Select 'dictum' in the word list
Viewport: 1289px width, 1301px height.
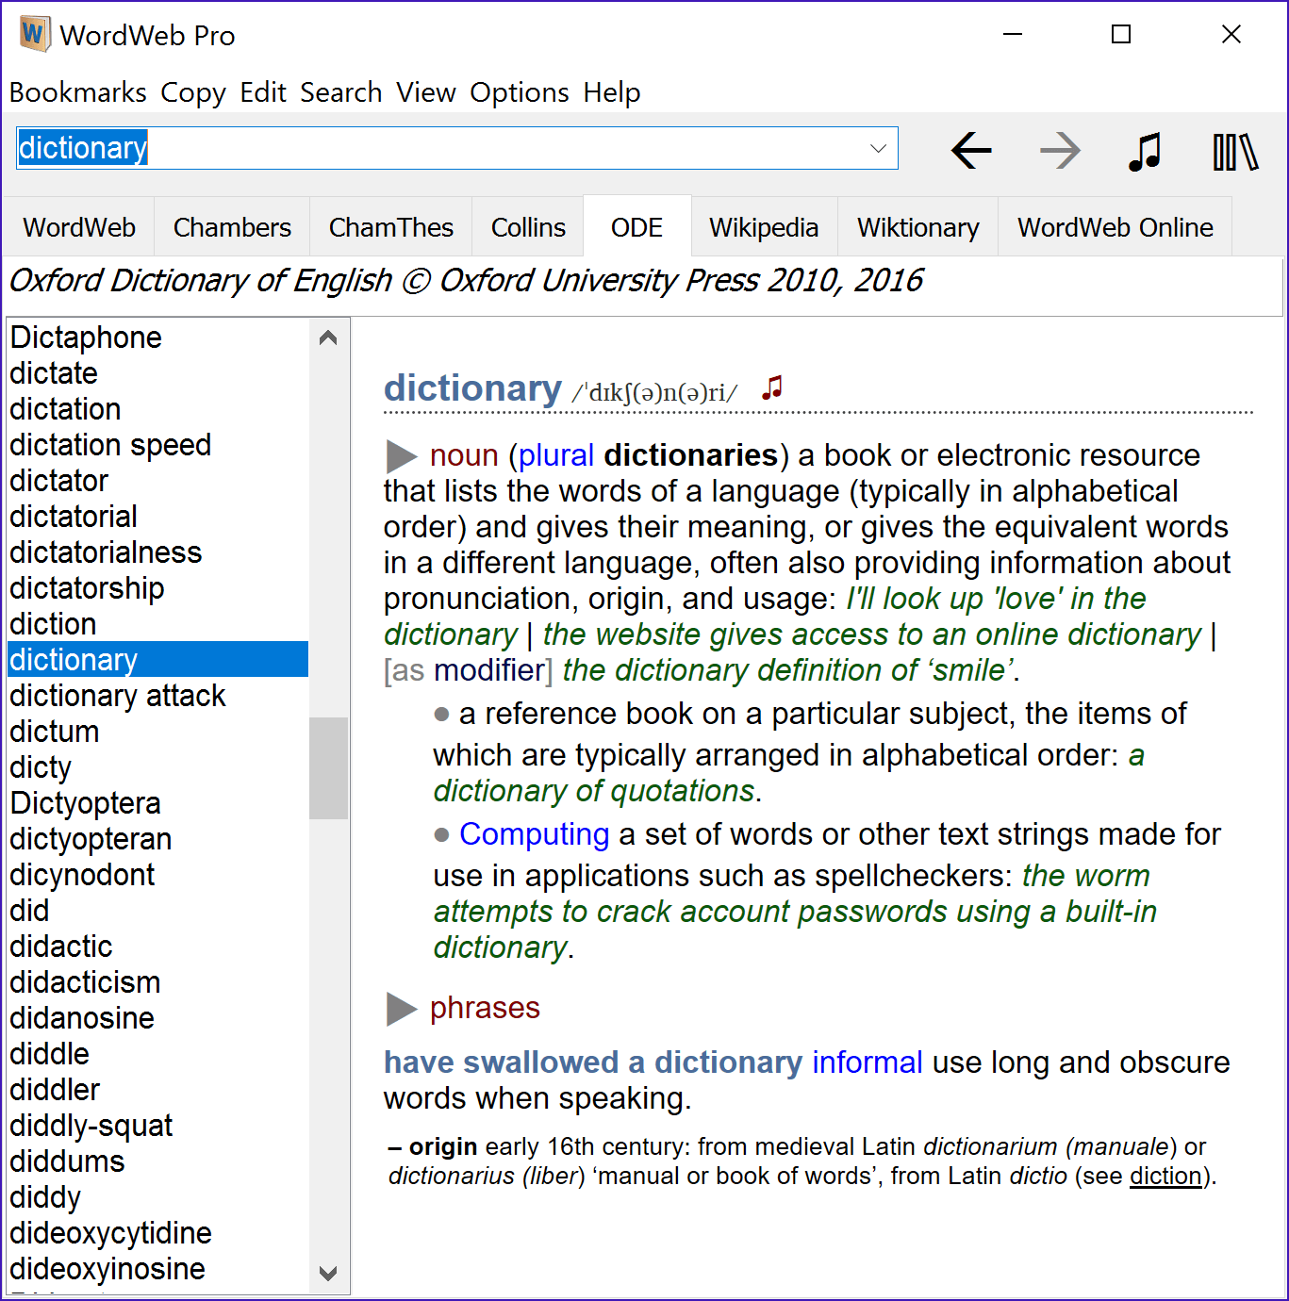[x=54, y=731]
